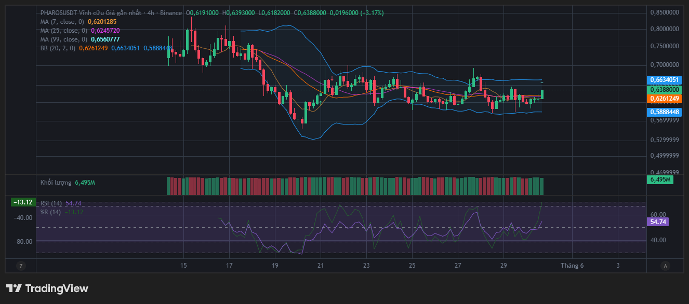Click the 0,7000000 price axis tick

tap(665, 65)
